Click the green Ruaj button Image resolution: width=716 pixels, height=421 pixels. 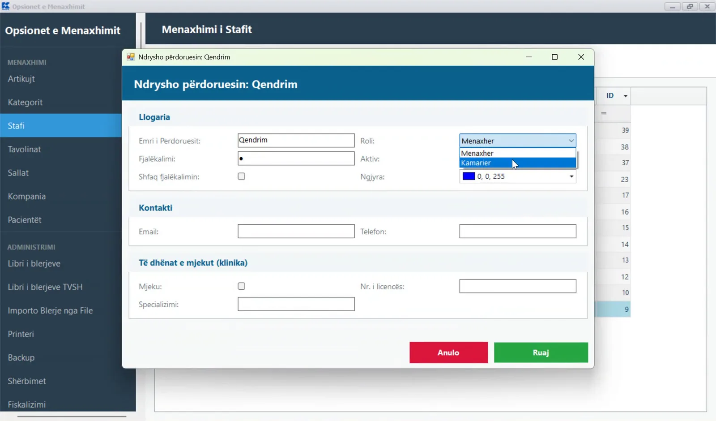point(541,352)
